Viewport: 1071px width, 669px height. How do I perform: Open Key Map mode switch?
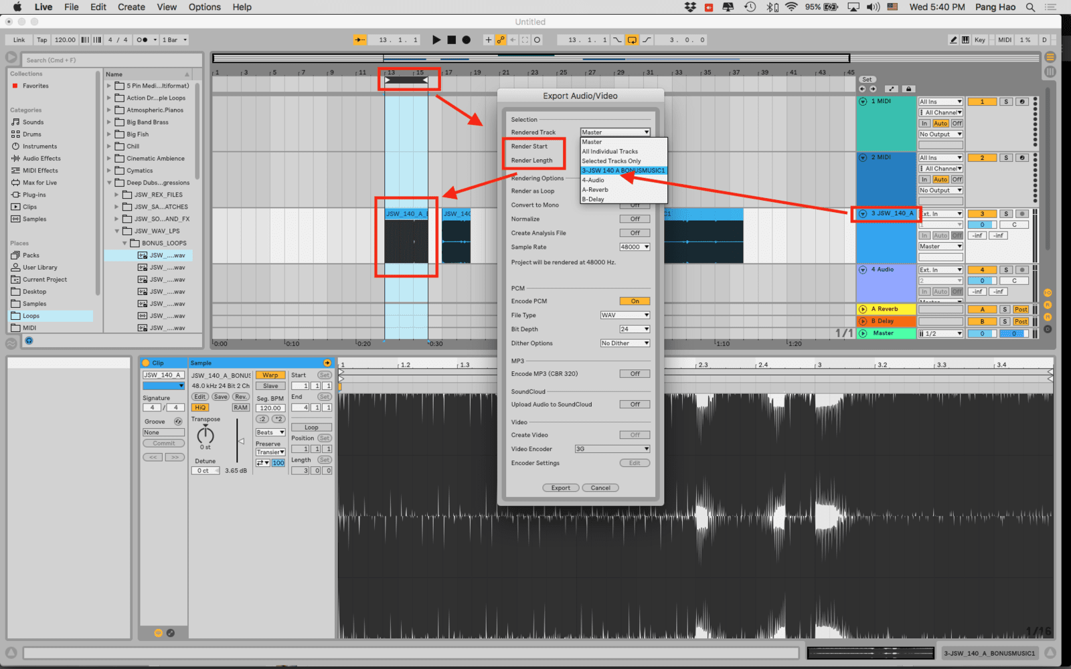pos(980,40)
